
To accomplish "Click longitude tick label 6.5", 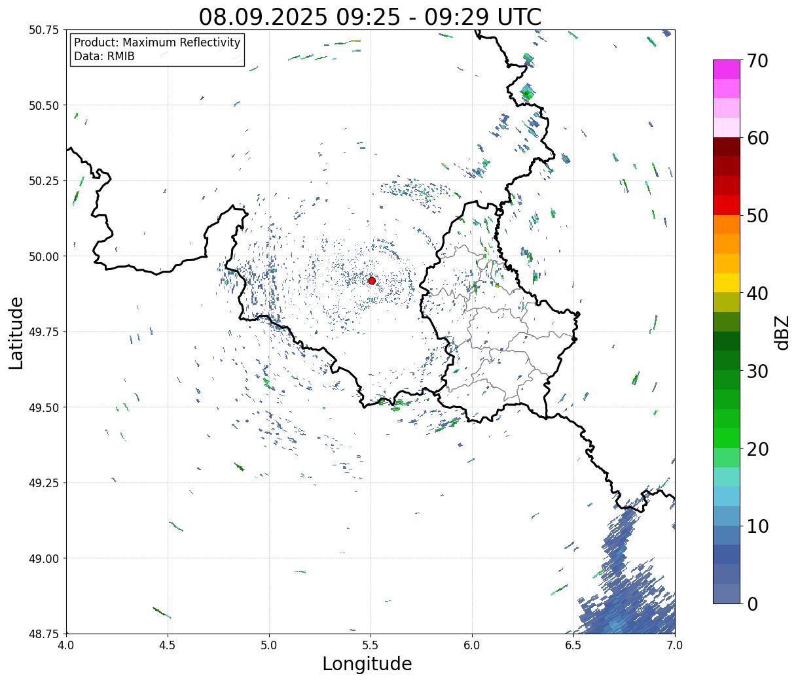I will [x=573, y=645].
